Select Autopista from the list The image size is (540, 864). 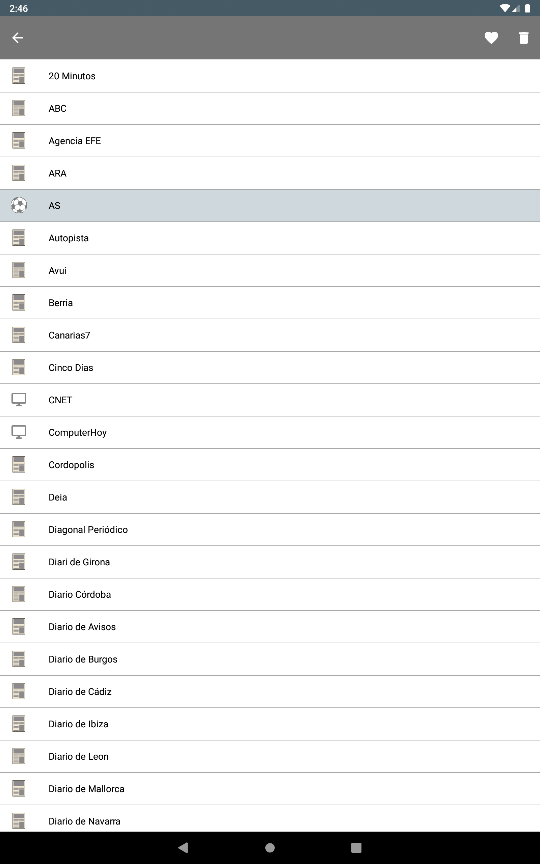(x=270, y=238)
